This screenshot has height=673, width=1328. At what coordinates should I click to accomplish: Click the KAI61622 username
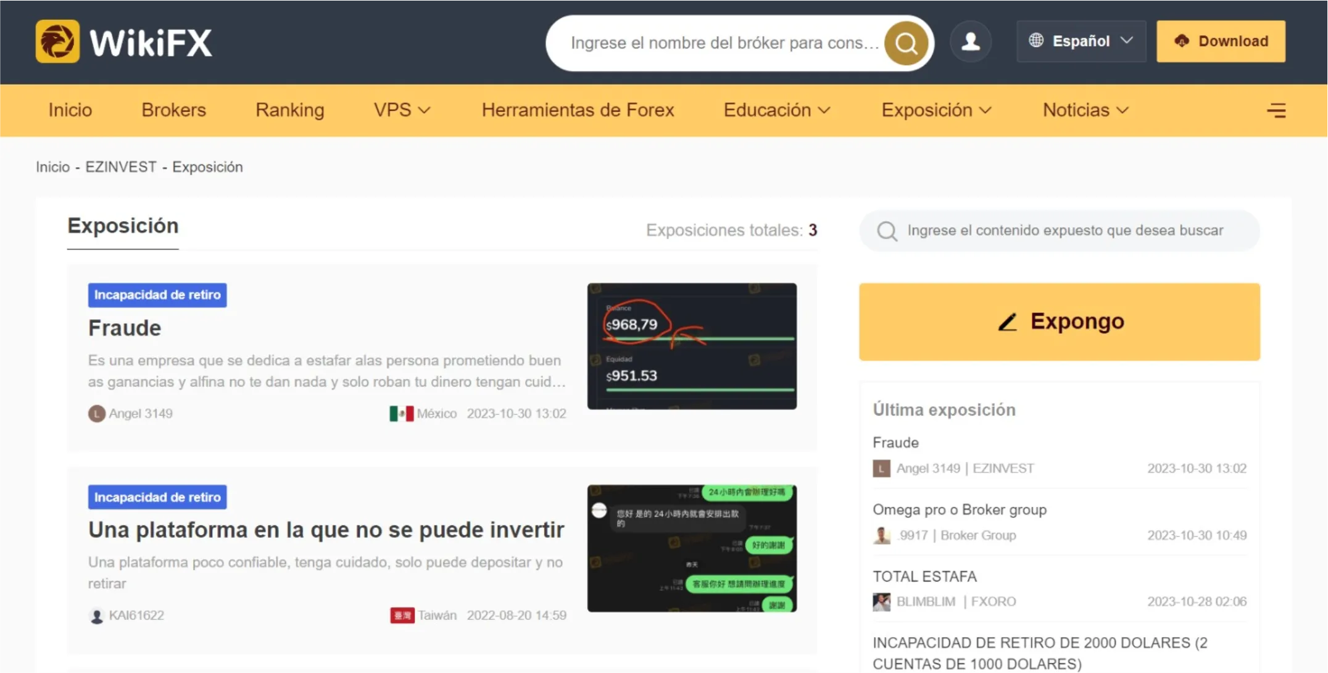[x=136, y=616]
